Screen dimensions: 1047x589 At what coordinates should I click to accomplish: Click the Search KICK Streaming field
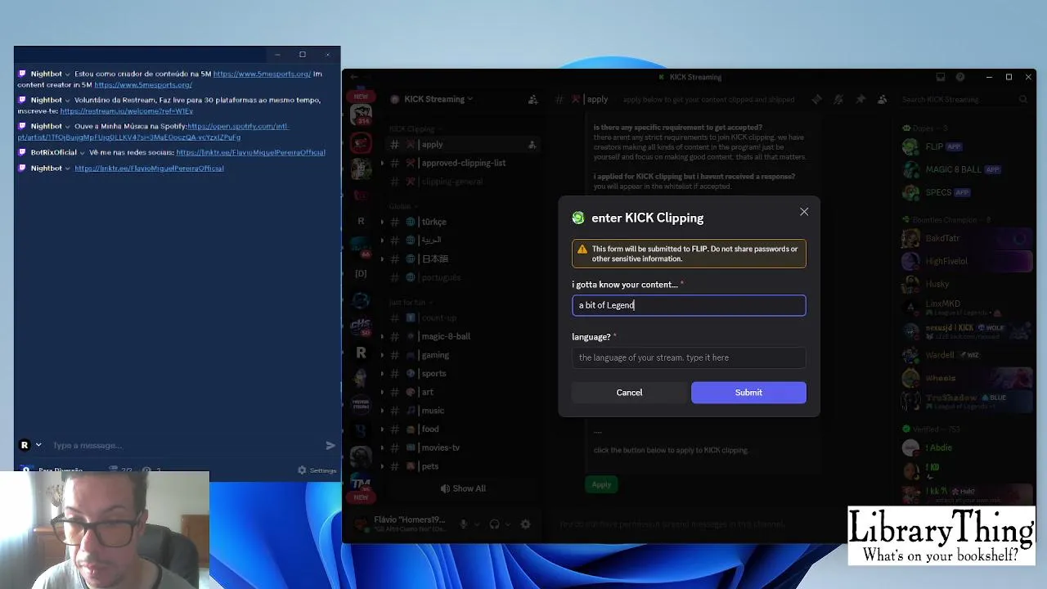pos(964,99)
